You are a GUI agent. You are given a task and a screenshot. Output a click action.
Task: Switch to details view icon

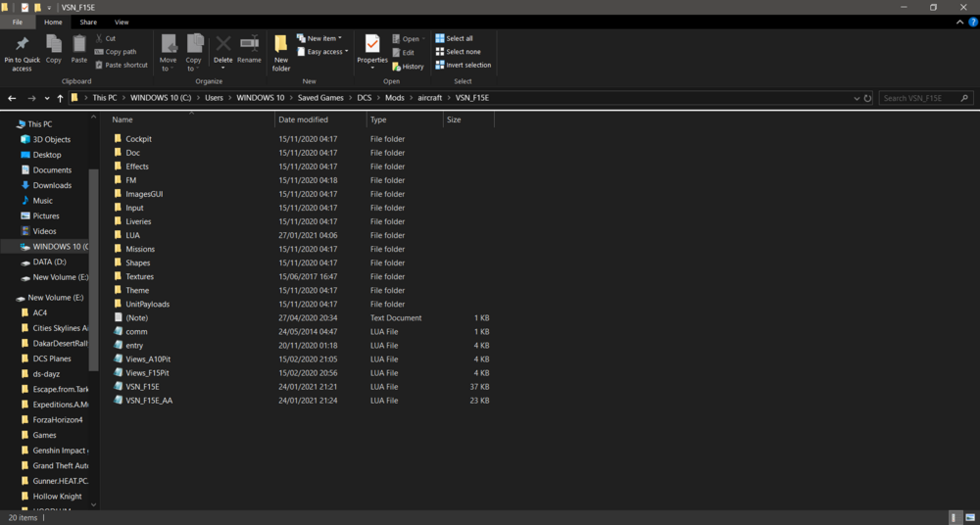[955, 517]
